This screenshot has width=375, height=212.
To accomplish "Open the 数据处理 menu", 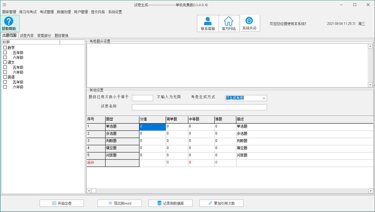I will pos(63,12).
